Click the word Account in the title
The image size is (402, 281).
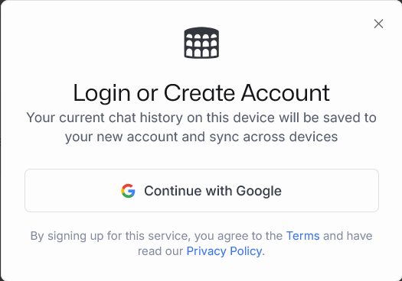point(286,92)
